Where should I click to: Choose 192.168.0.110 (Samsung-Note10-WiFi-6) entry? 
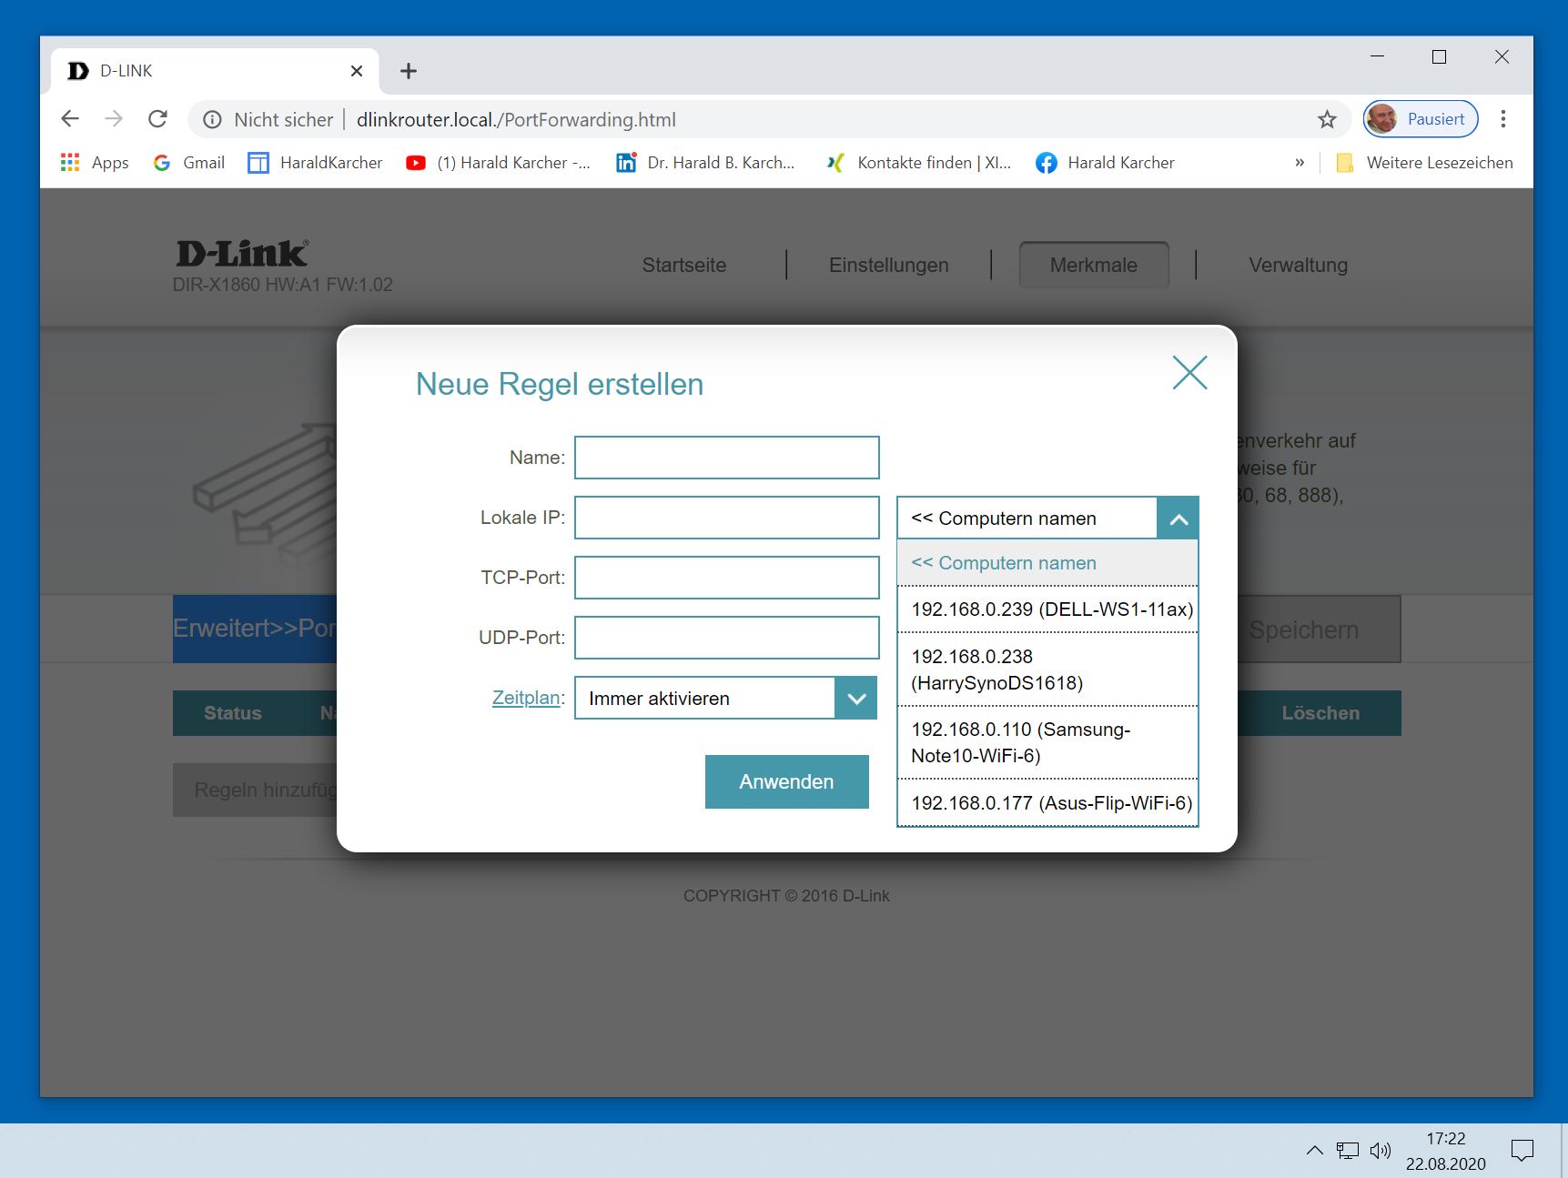1047,742
